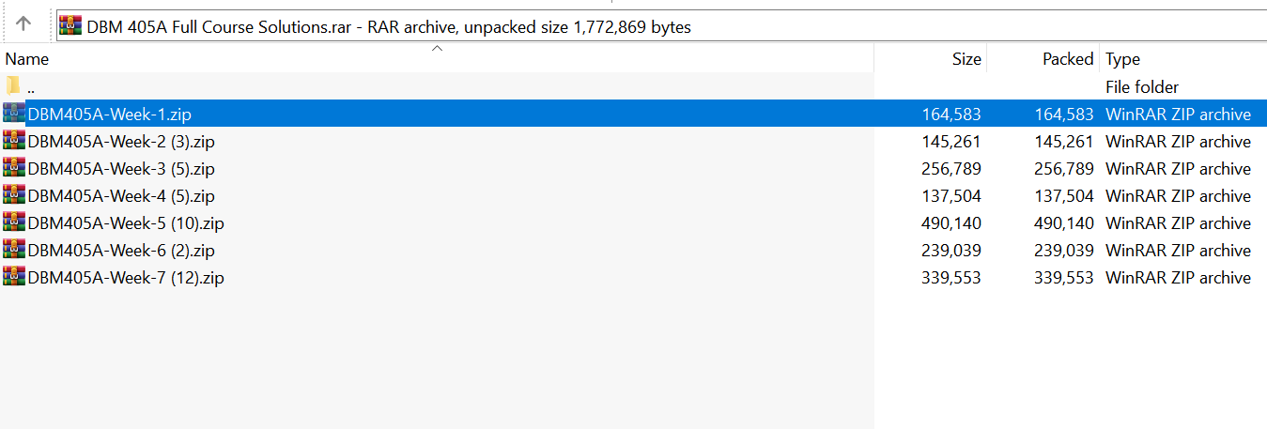Sort by the Type column header
The width and height of the screenshot is (1267, 429).
[1122, 59]
